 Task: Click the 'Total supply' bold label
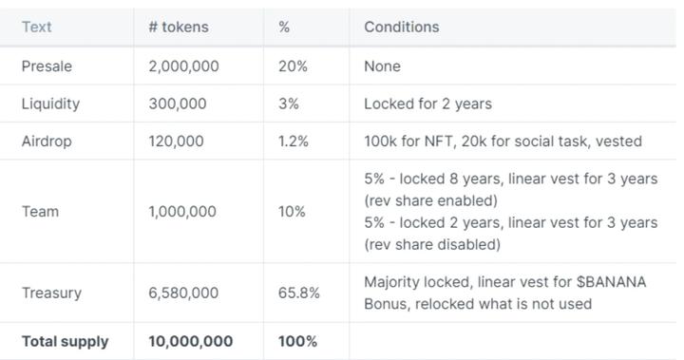click(x=65, y=342)
